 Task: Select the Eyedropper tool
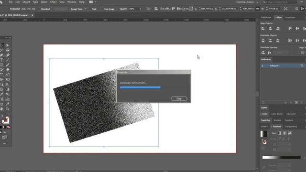pos(2,94)
